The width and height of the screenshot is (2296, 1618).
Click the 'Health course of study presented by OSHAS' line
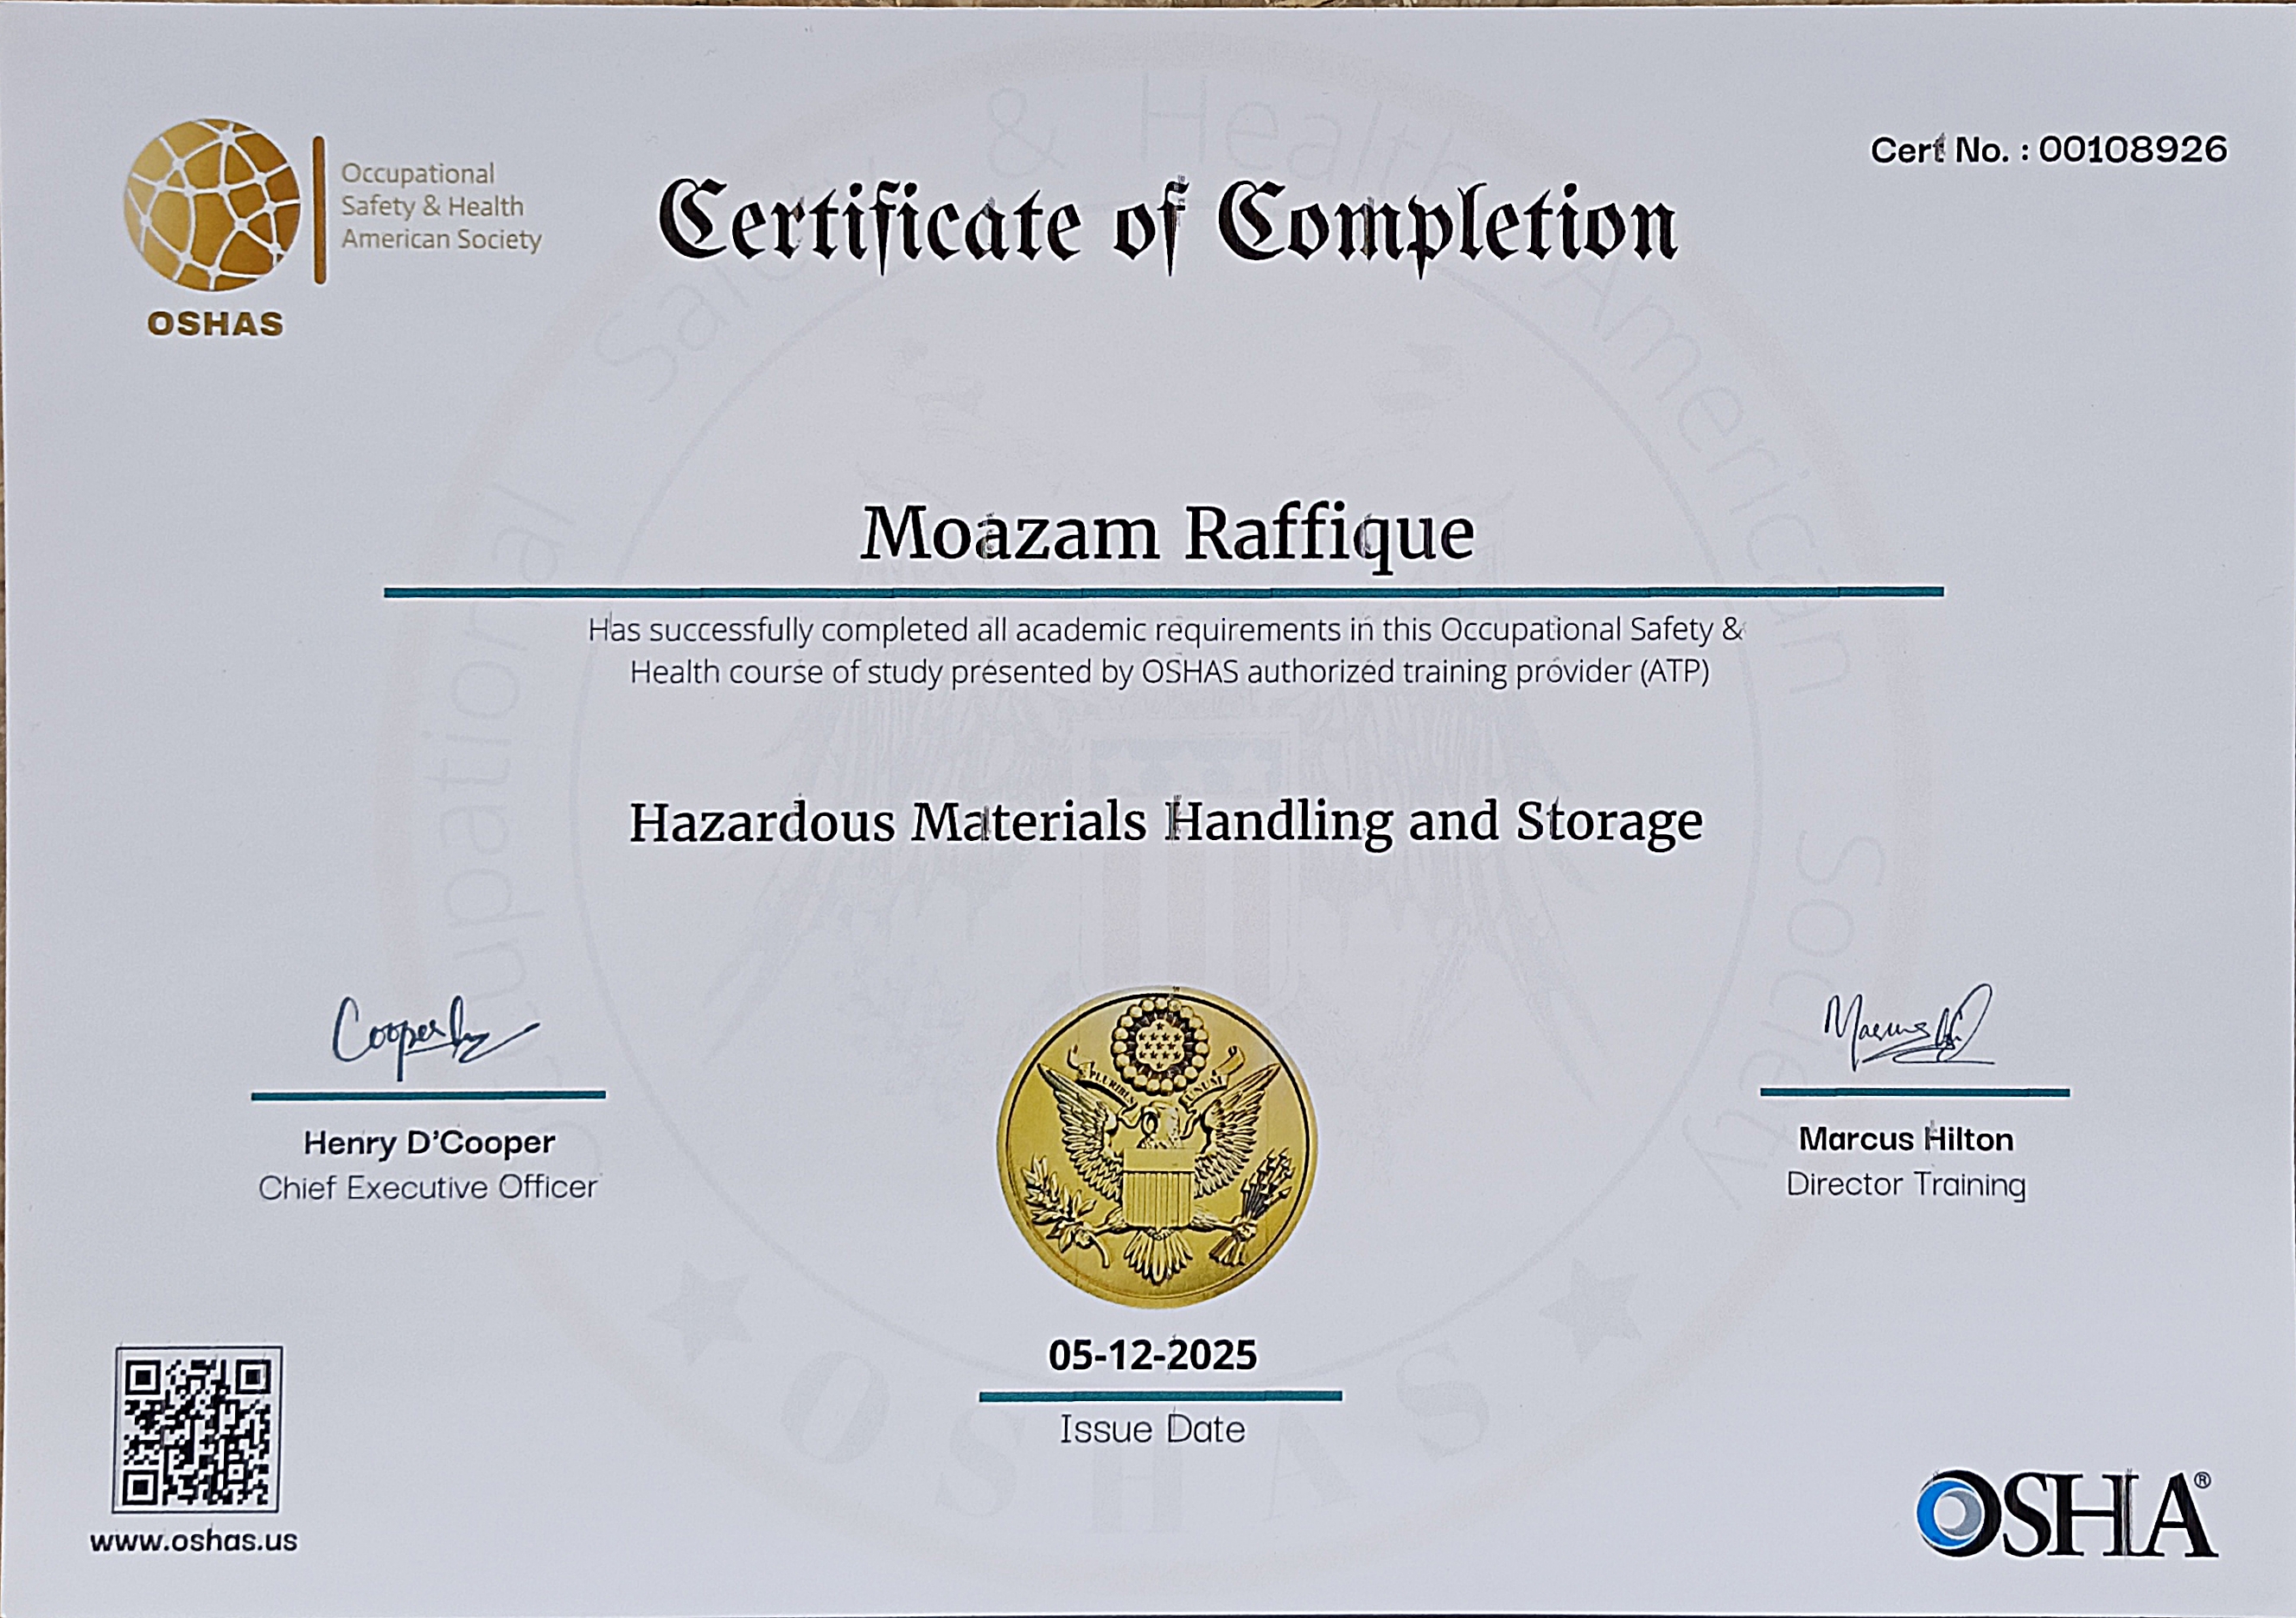click(1169, 672)
